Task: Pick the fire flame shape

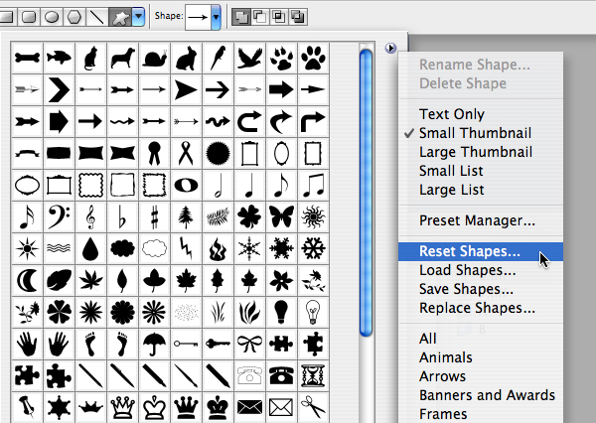Action: click(x=218, y=249)
